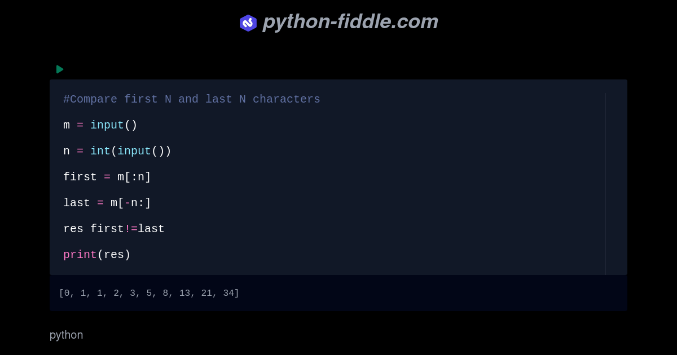The image size is (677, 355).
Task: Click the line 'last = m[-n:]'
Action: [107, 202]
